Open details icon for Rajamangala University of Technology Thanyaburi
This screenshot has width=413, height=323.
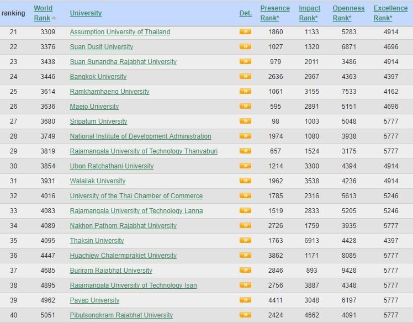(245, 151)
